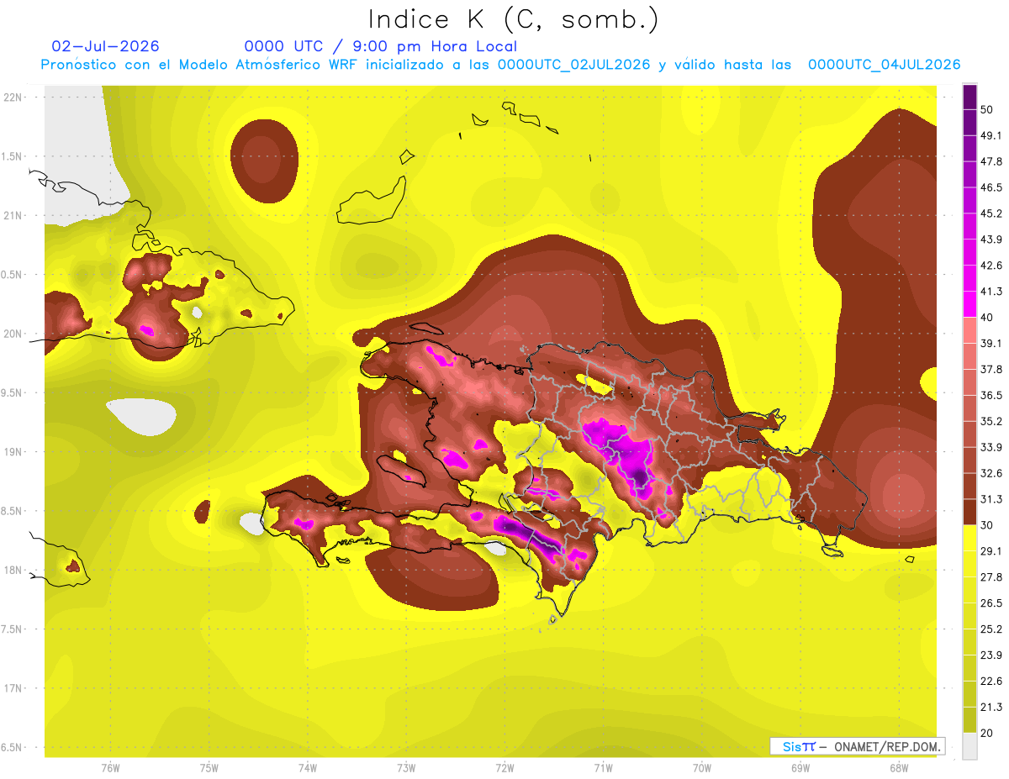This screenshot has height=779, width=1009.
Task: Click the colorbar value label 29.1
Action: [991, 551]
